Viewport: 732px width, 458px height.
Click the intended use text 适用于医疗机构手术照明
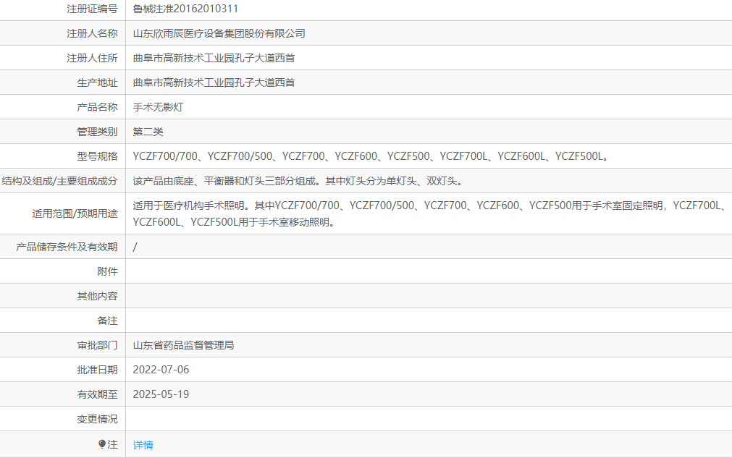pyautogui.click(x=430, y=213)
